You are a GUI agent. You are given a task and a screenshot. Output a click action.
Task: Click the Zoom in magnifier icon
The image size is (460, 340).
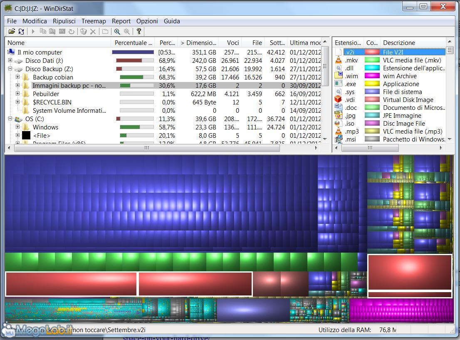117,31
